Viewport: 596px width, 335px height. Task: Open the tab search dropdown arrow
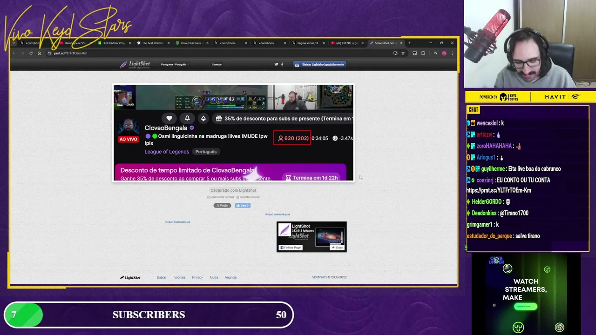tap(14, 43)
